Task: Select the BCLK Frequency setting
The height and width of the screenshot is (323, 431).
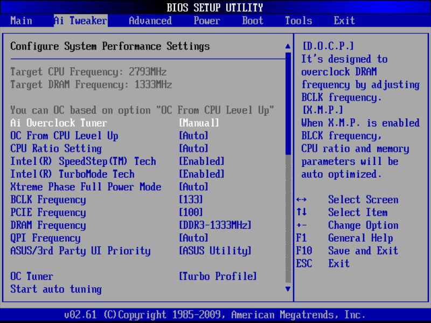Action: pyautogui.click(x=48, y=200)
